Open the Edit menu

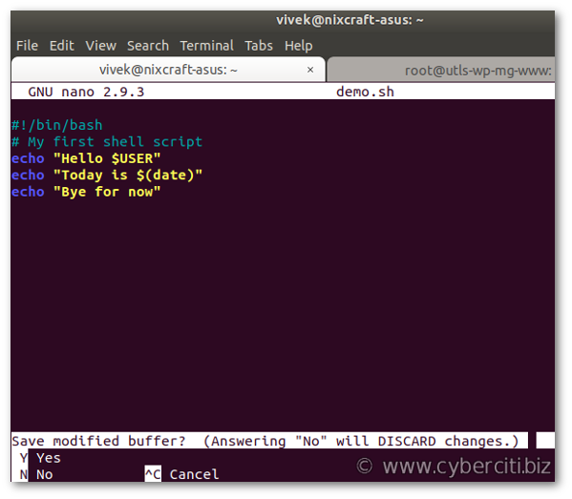[x=62, y=46]
